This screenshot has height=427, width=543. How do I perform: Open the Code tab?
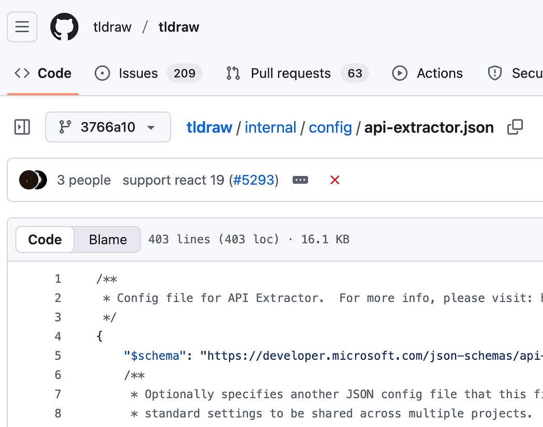(x=43, y=73)
